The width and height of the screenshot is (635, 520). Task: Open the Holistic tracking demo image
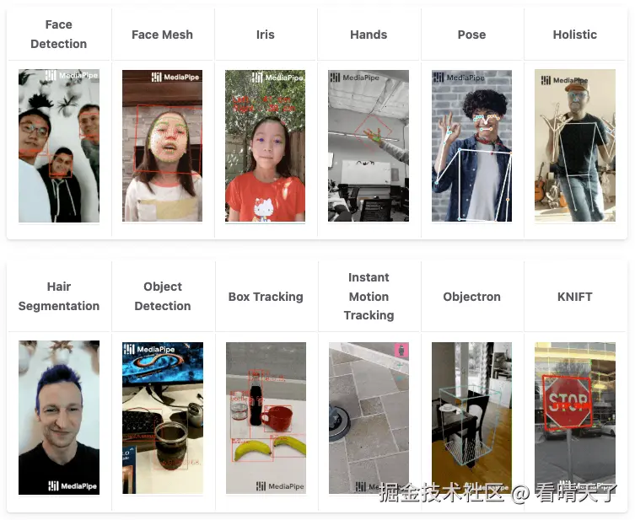click(x=574, y=146)
